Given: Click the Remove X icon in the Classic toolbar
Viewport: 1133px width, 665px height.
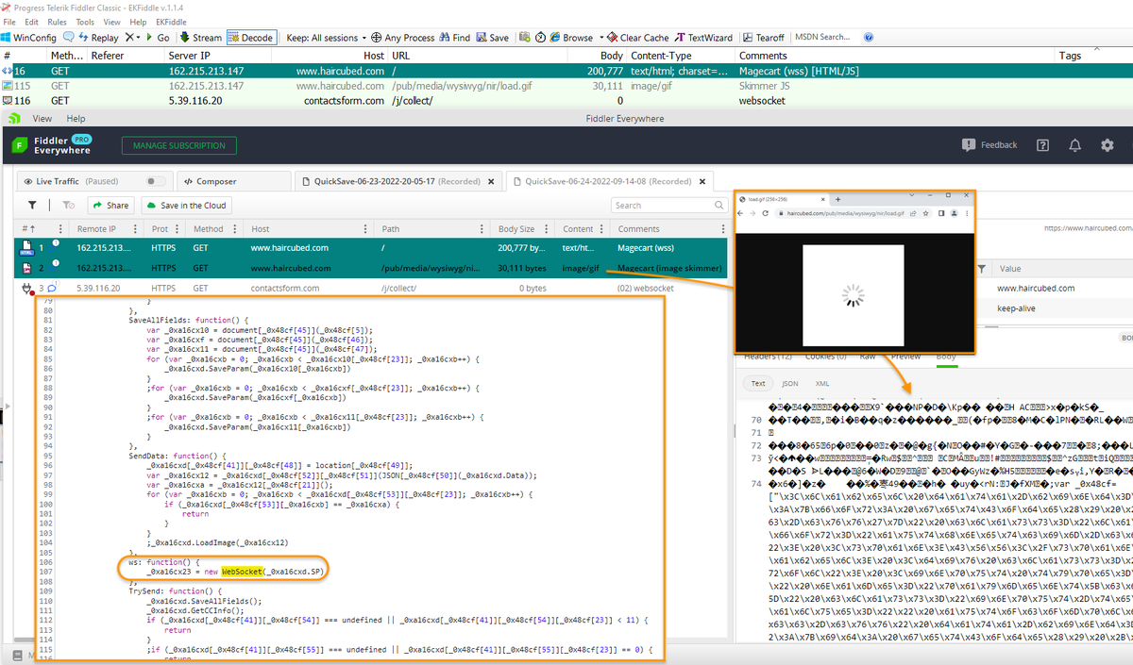Looking at the screenshot, I should [129, 38].
